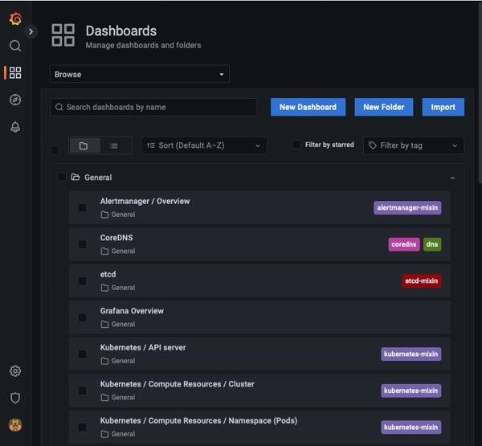Open the Search icon in the sidebar

click(15, 46)
